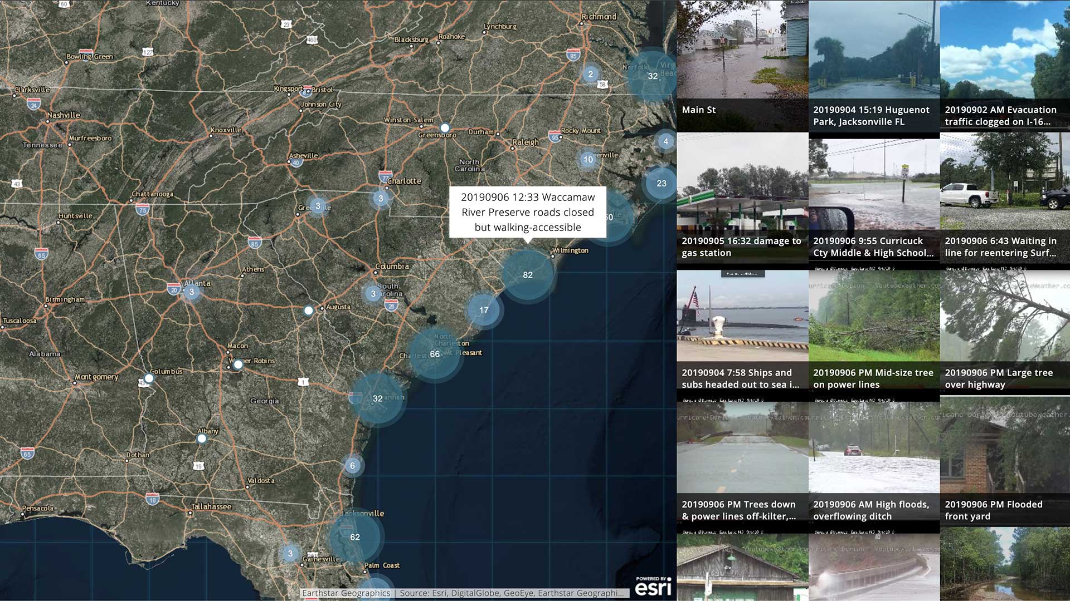Click the 10 cluster near Greenville NC
This screenshot has width=1070, height=601.
588,160
